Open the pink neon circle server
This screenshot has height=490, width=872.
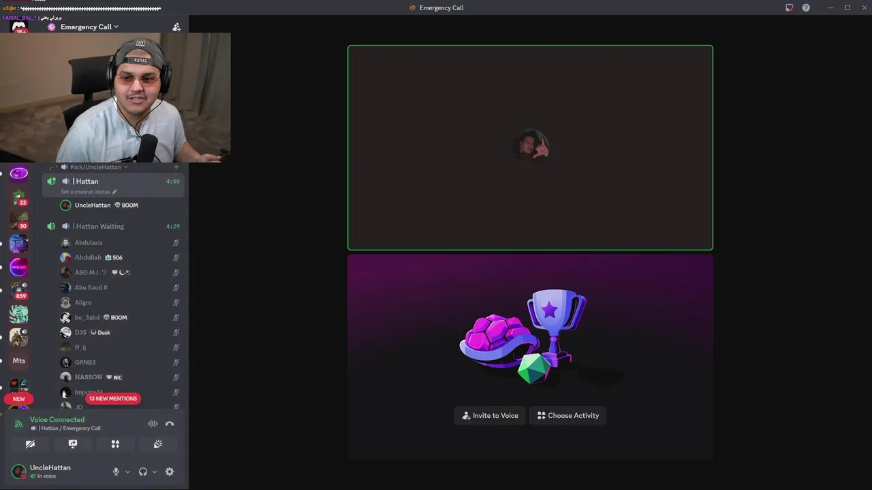click(19, 267)
